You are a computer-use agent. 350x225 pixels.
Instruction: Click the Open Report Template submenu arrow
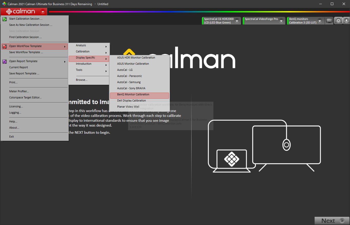(x=65, y=62)
